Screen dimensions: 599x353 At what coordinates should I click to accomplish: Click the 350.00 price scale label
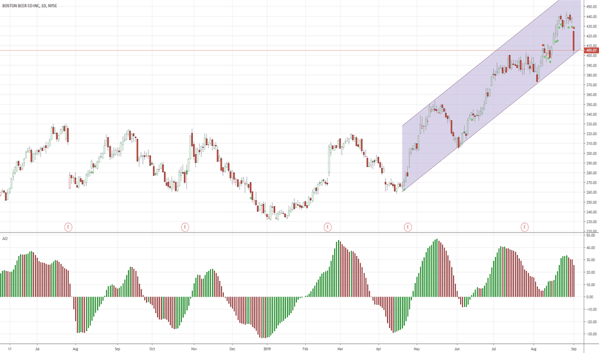592,105
